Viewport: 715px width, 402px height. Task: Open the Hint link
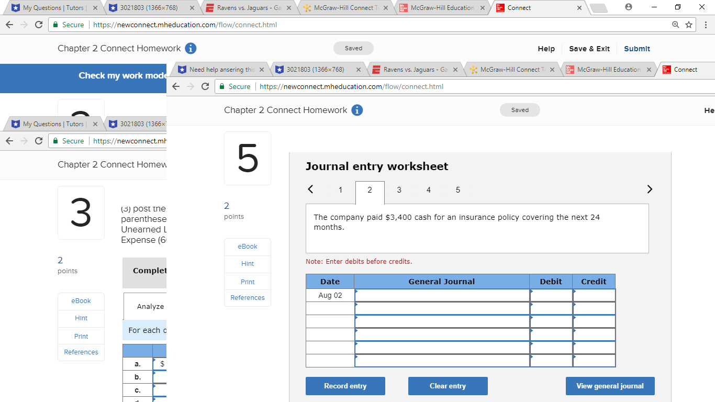[247, 263]
